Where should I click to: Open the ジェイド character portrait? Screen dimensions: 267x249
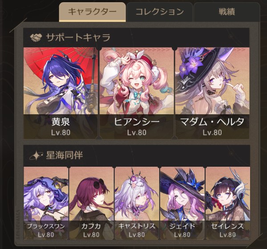tap(182, 203)
